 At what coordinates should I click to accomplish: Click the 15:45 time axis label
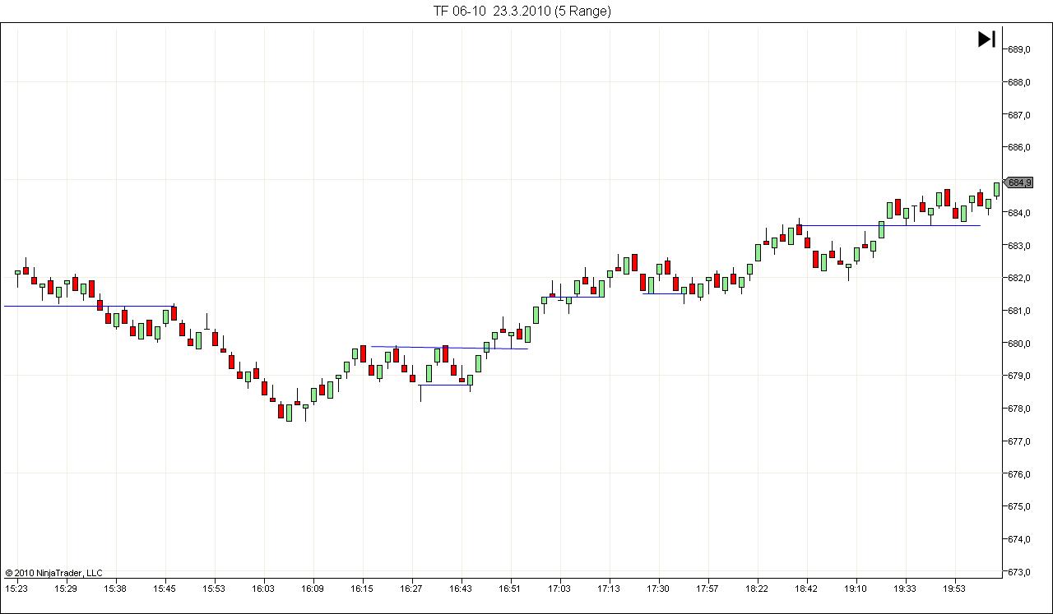pos(165,589)
